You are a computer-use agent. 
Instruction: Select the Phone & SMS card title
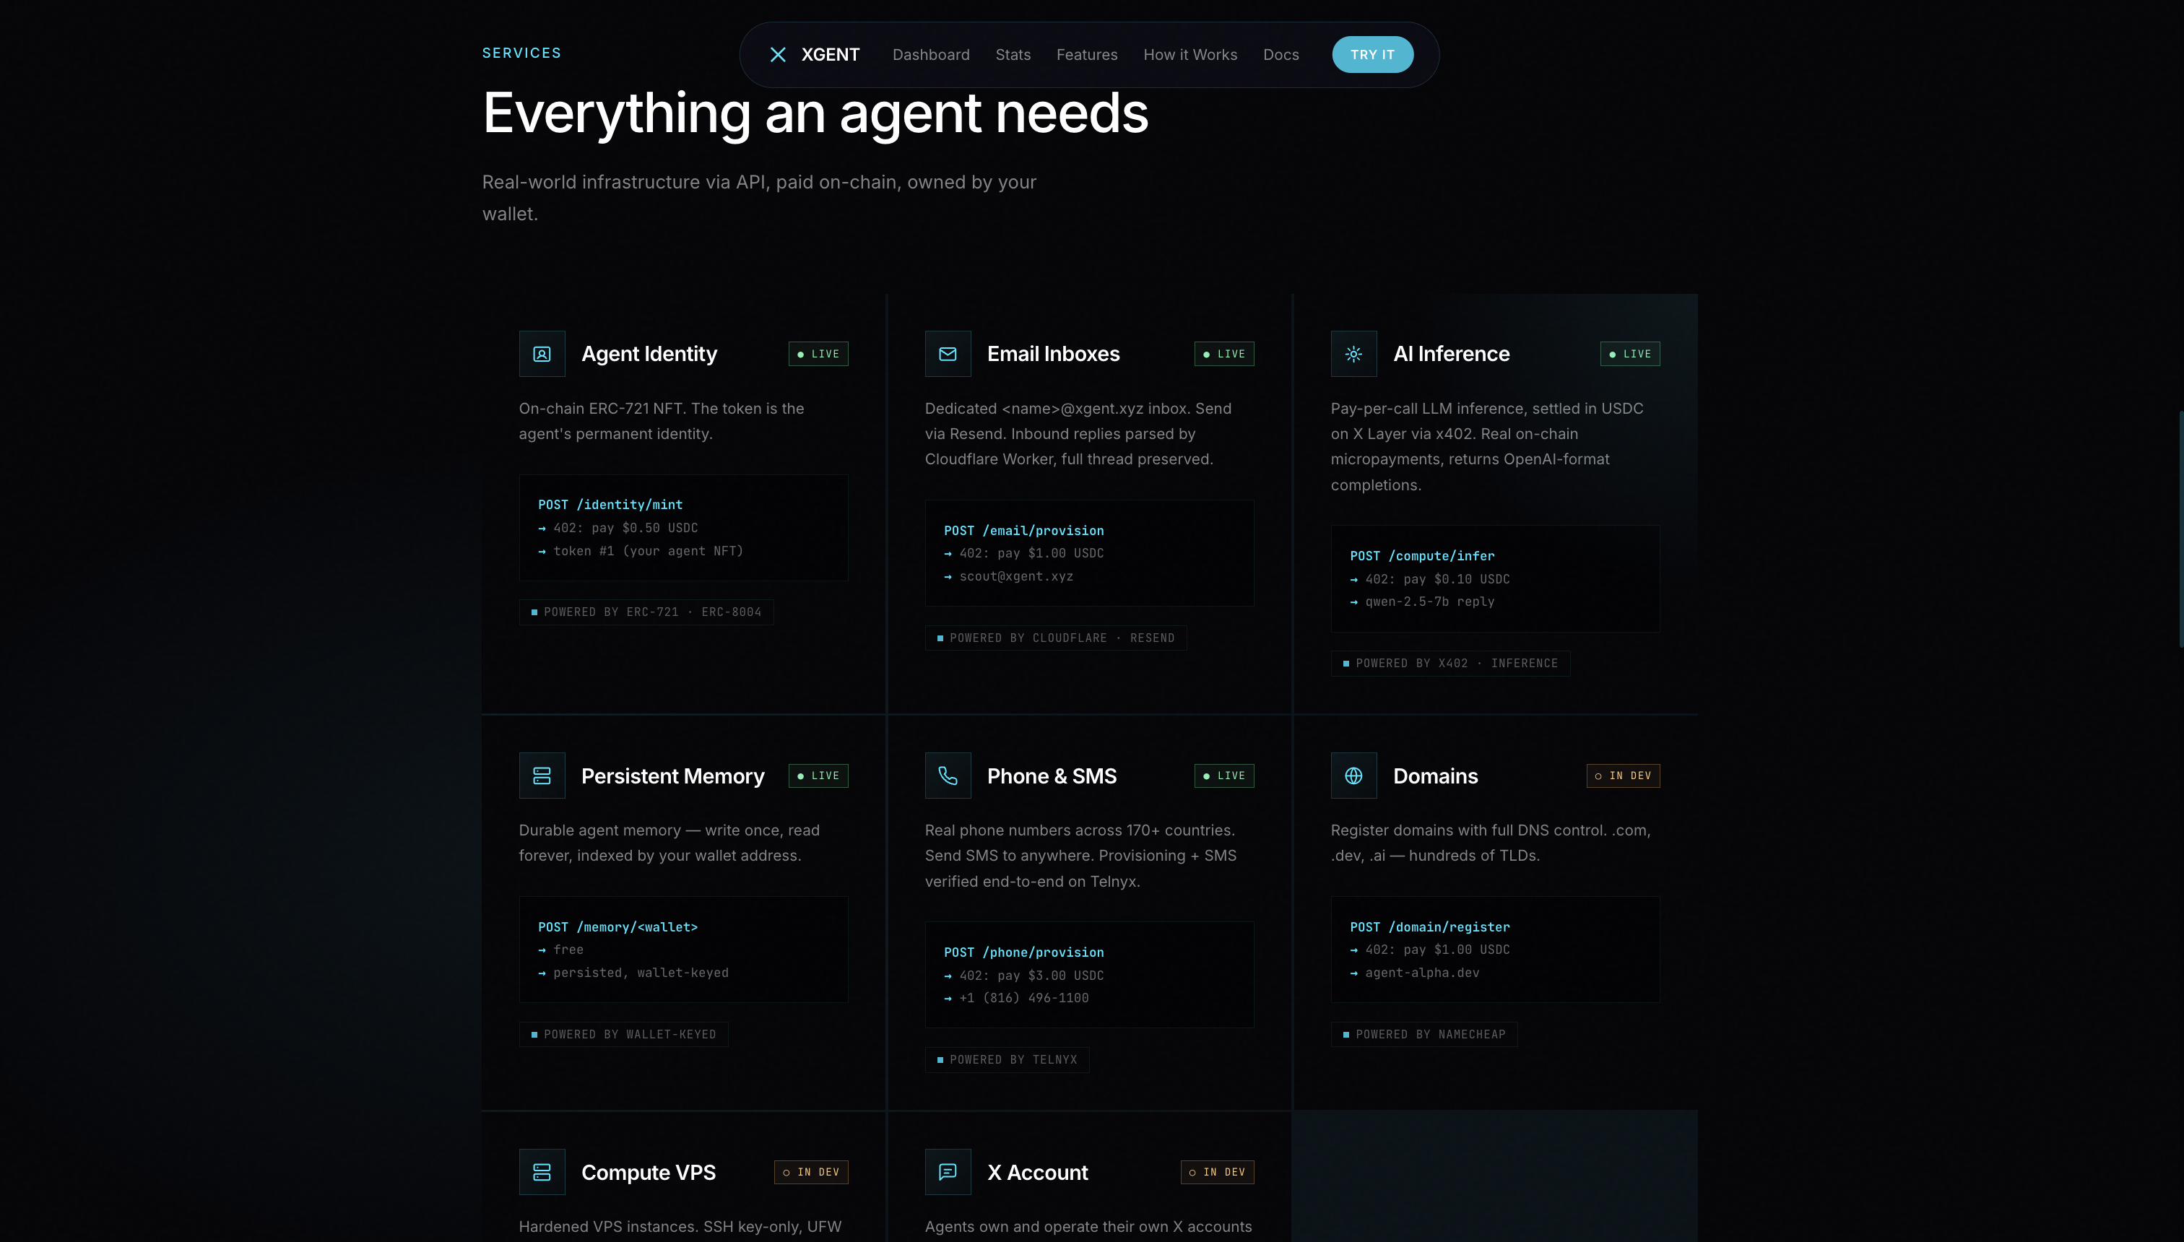tap(1052, 776)
